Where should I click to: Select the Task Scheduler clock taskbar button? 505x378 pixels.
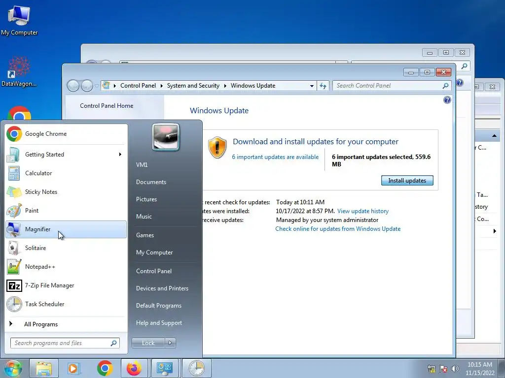196,368
